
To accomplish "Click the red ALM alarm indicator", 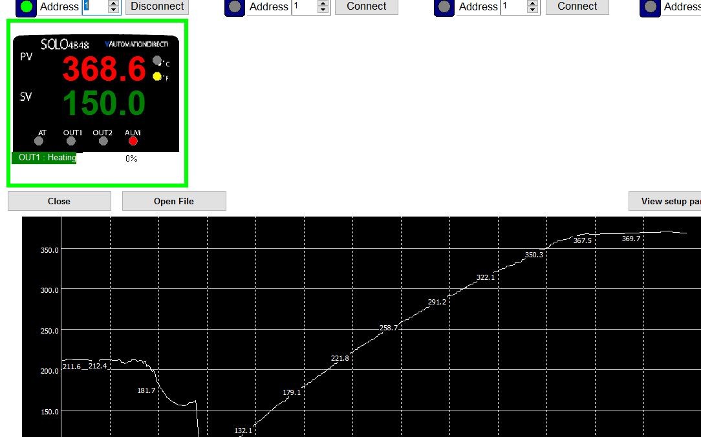I will tap(133, 141).
